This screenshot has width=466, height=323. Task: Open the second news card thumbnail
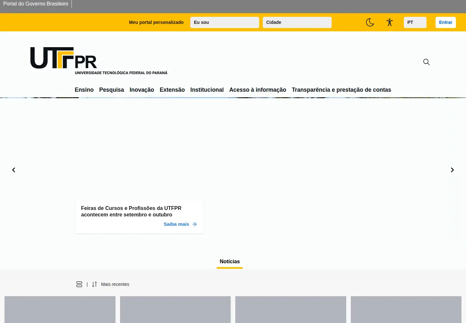click(175, 309)
